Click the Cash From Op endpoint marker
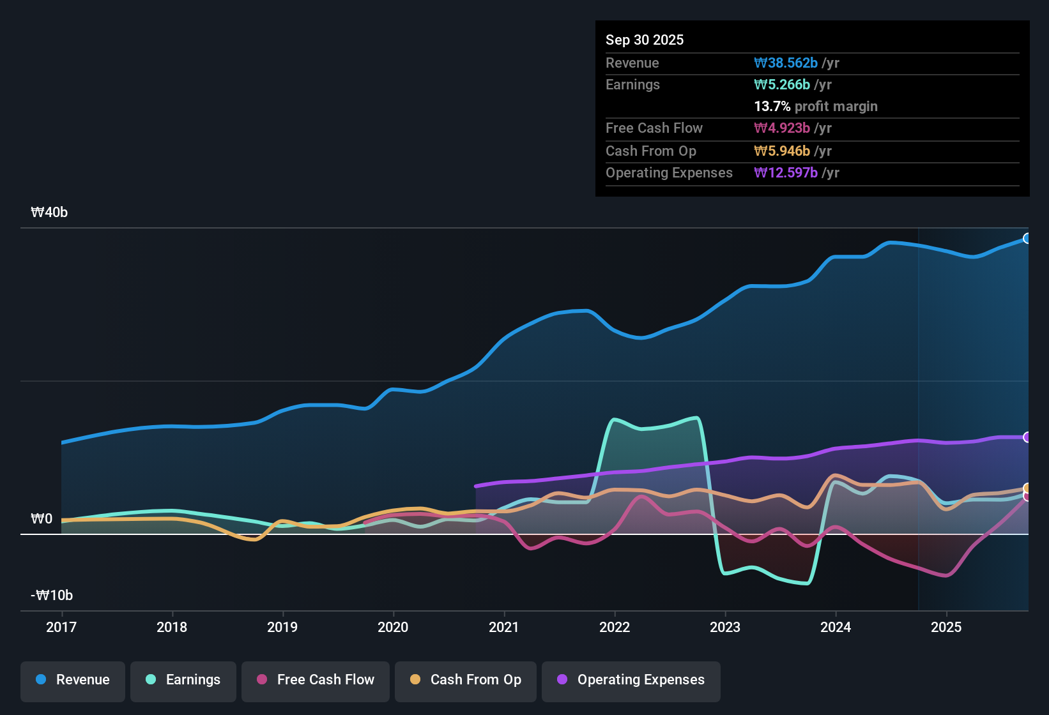The image size is (1049, 715). [1027, 487]
